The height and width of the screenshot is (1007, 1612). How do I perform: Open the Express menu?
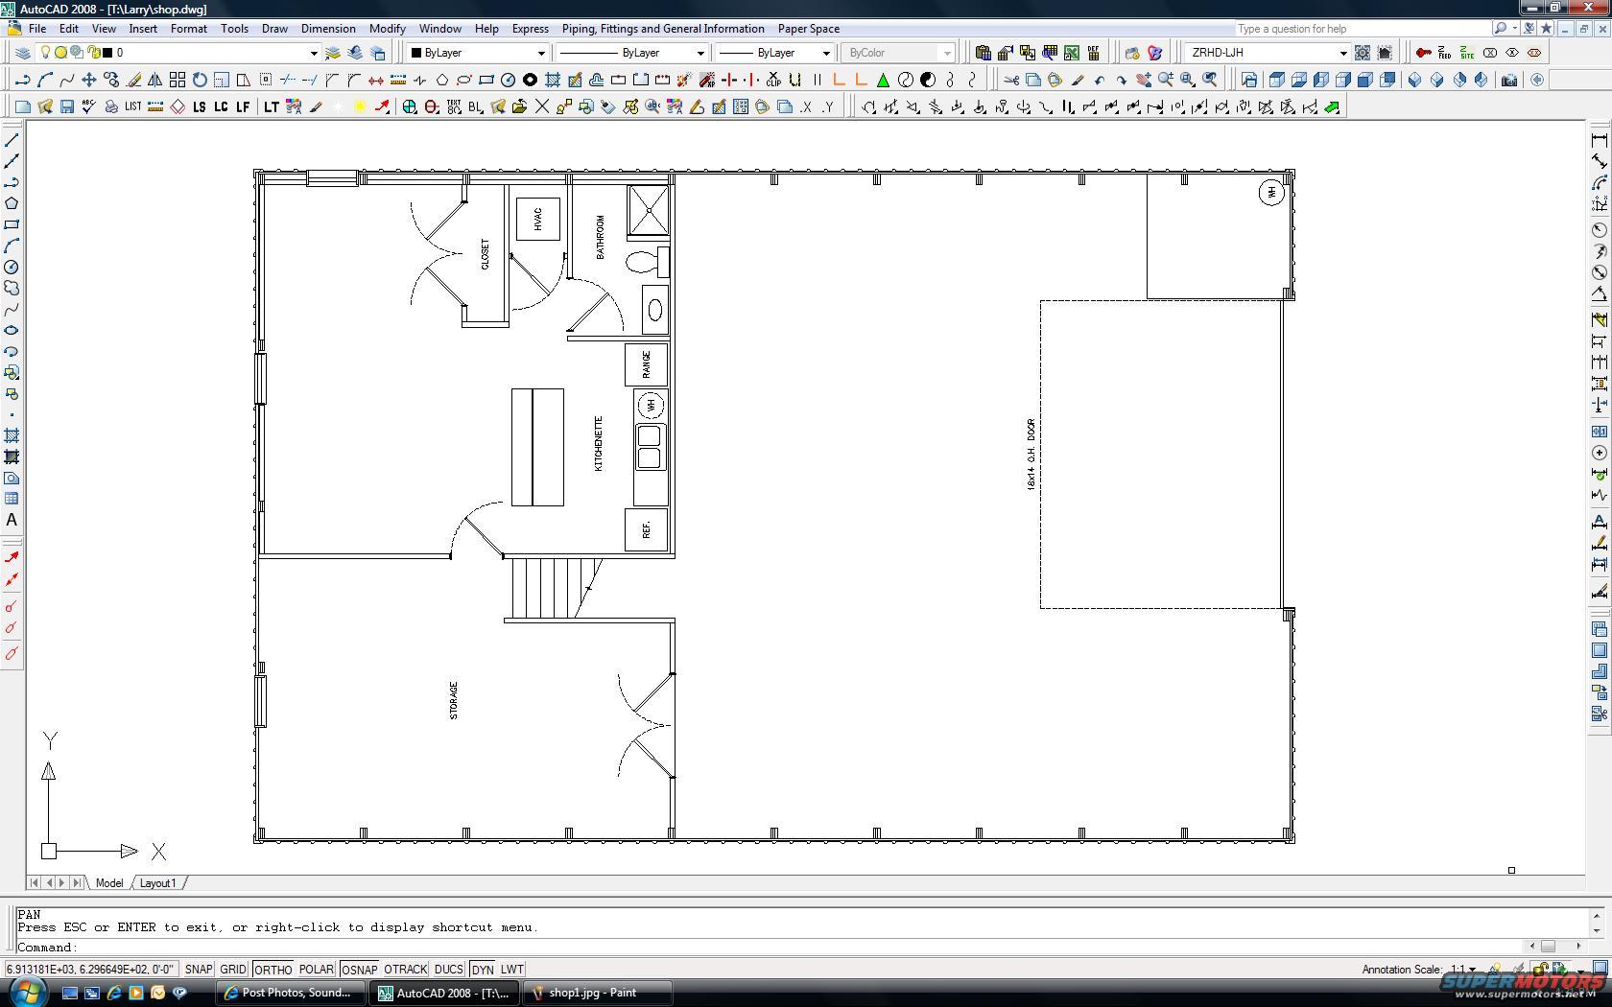(530, 29)
